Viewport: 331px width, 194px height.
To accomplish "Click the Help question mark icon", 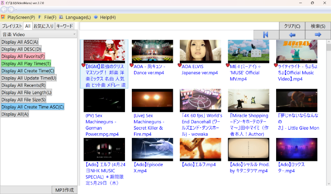I will pyautogui.click(x=96, y=17).
